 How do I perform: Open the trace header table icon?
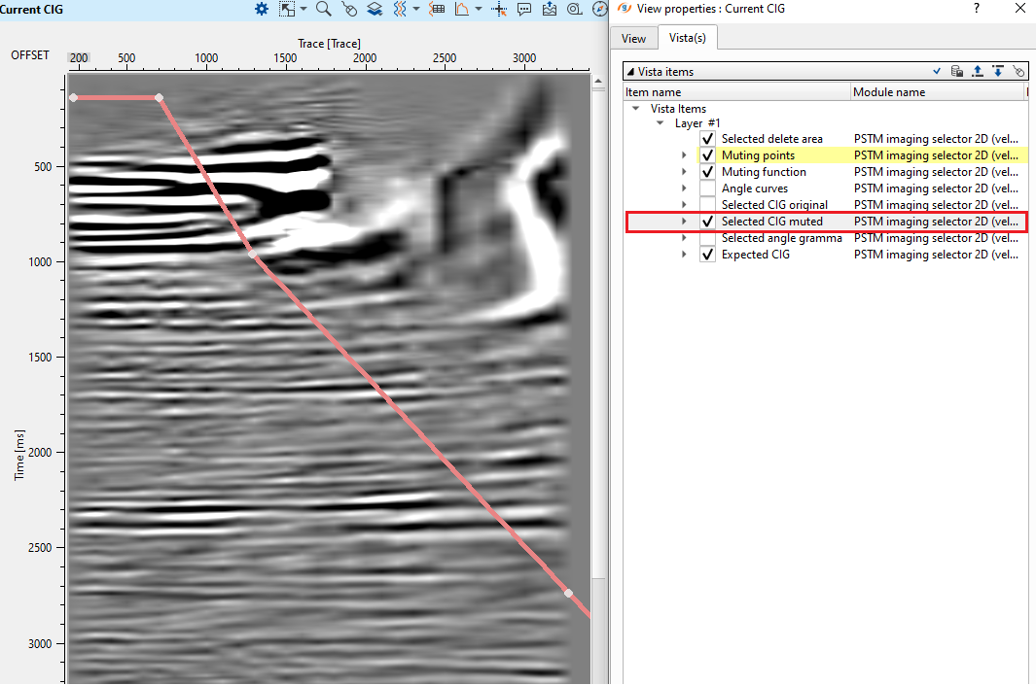(437, 10)
